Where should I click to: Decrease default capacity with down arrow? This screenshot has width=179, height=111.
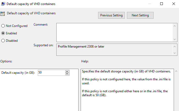coord(67,74)
